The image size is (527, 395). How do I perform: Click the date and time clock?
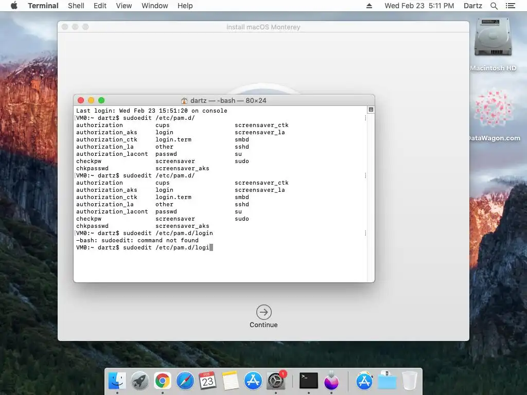pos(419,6)
